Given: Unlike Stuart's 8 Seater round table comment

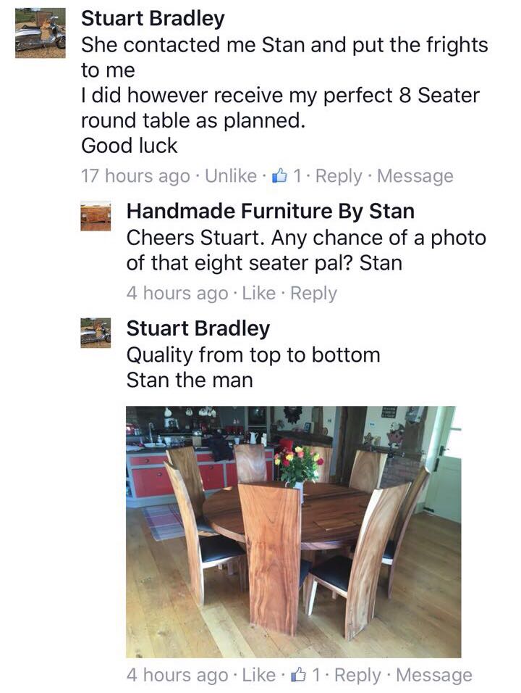Looking at the screenshot, I should click(231, 176).
